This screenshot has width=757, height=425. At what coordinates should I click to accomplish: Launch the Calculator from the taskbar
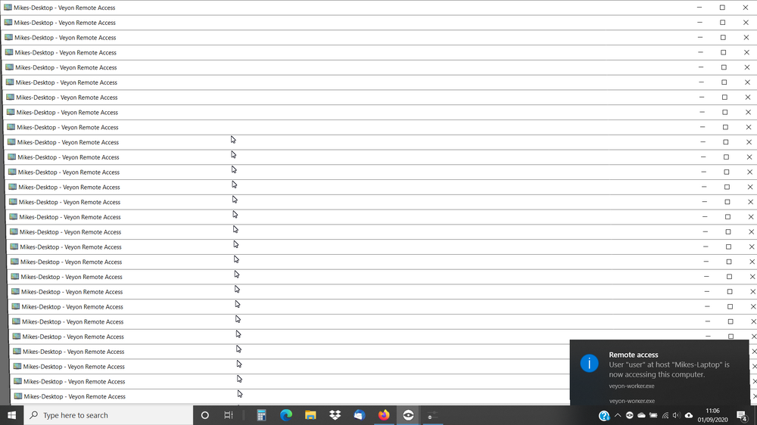click(x=261, y=415)
